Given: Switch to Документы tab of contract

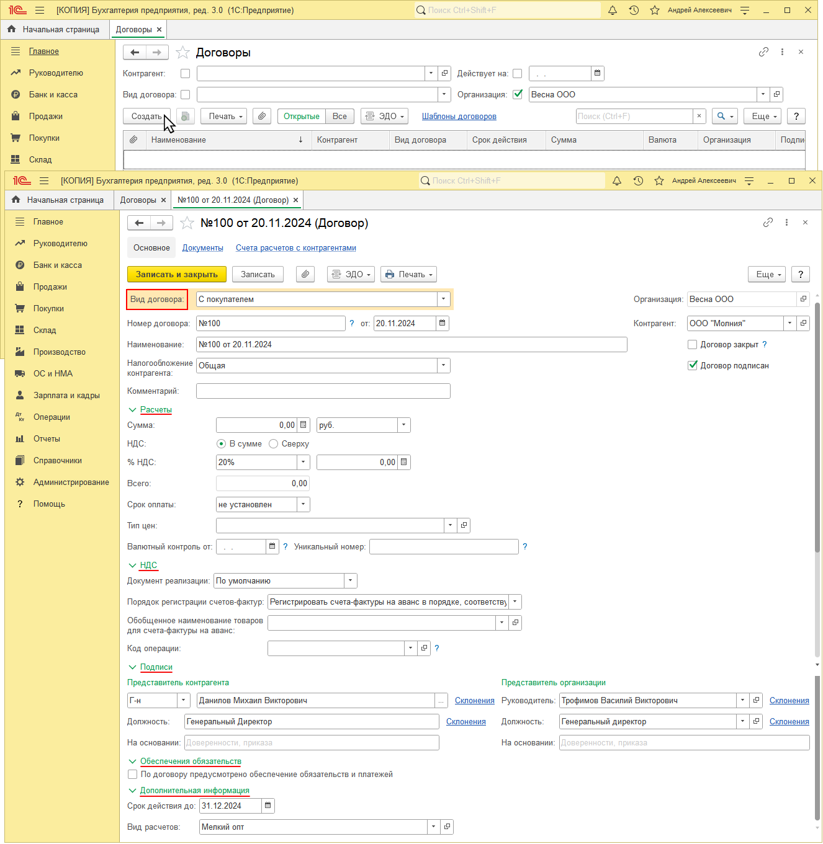Looking at the screenshot, I should point(203,247).
